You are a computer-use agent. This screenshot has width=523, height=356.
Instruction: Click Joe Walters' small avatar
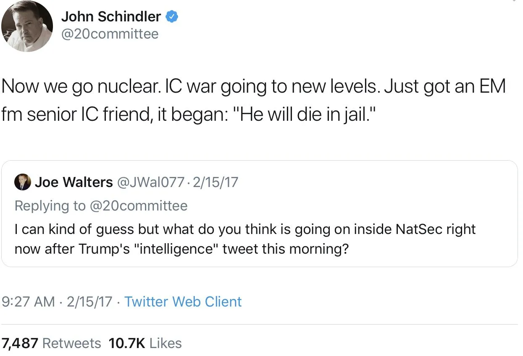click(x=22, y=182)
